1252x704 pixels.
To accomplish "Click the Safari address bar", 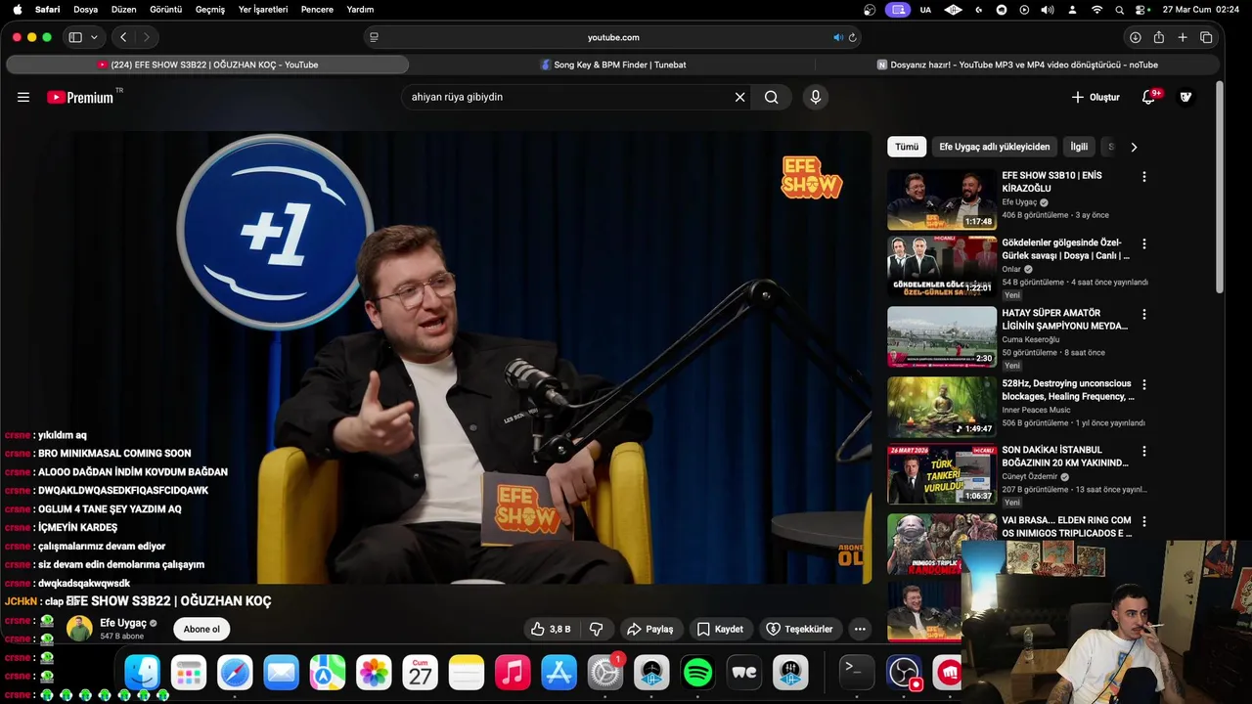I will (613, 37).
